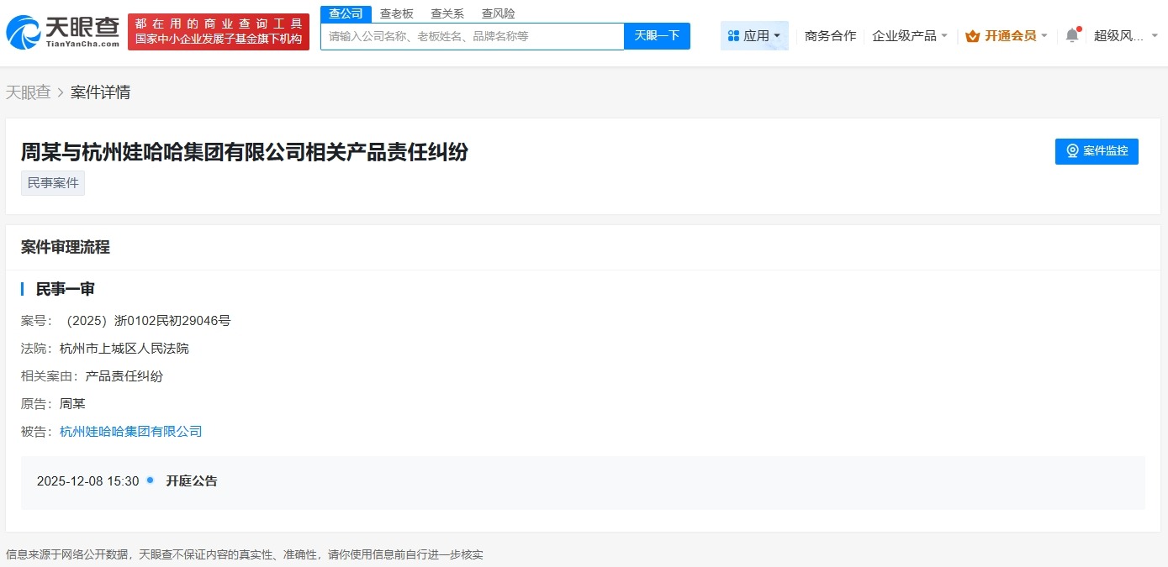This screenshot has height=567, width=1168.
Task: Open the 应用 dropdown
Action: (x=754, y=34)
